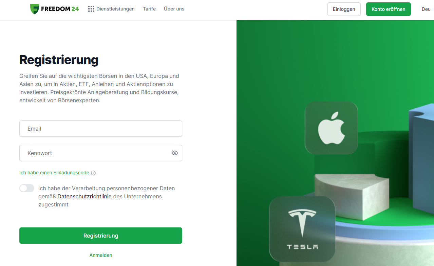This screenshot has height=266, width=434.
Task: Click the info icon beside Einladungscode
Action: pos(93,173)
